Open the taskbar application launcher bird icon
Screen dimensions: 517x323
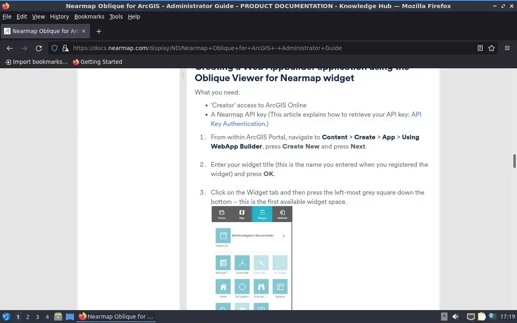[x=6, y=317]
